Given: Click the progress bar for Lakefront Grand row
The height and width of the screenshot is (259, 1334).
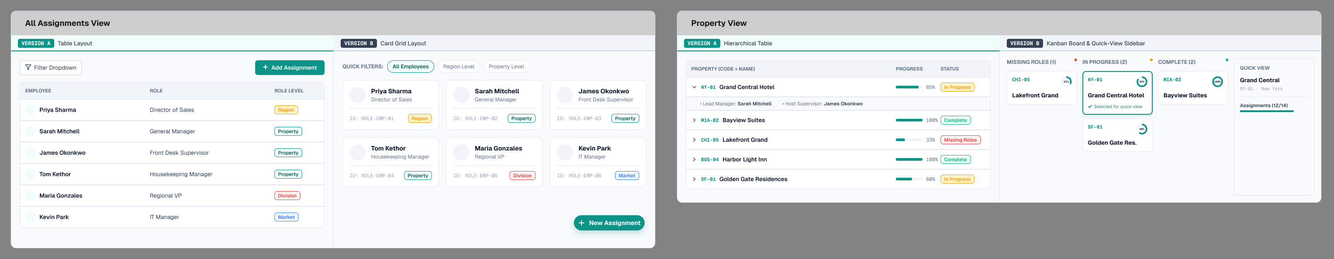Looking at the screenshot, I should click(909, 140).
